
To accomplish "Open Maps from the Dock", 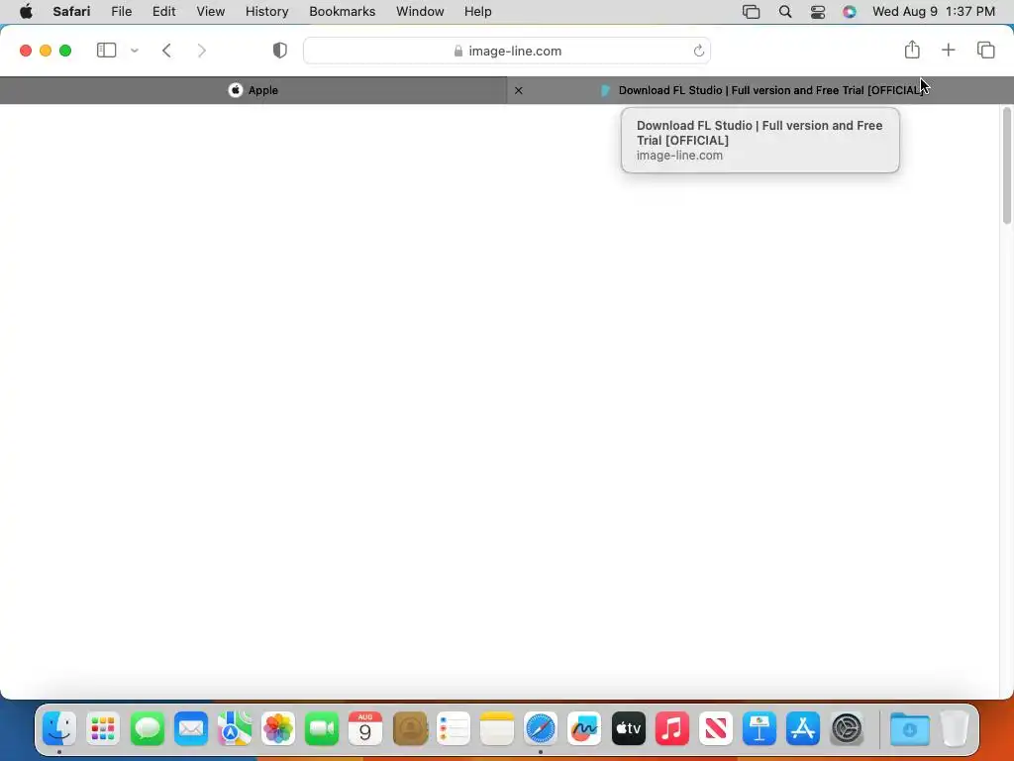I will [x=235, y=728].
